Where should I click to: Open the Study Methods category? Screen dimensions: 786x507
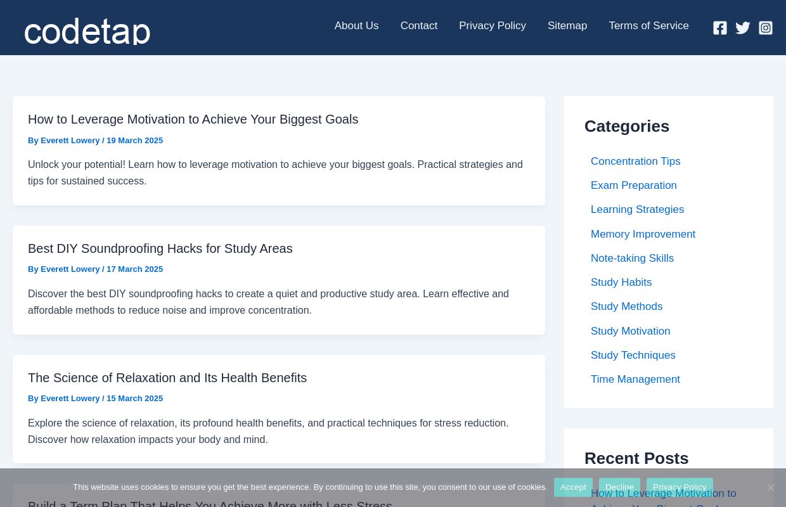pos(626,307)
